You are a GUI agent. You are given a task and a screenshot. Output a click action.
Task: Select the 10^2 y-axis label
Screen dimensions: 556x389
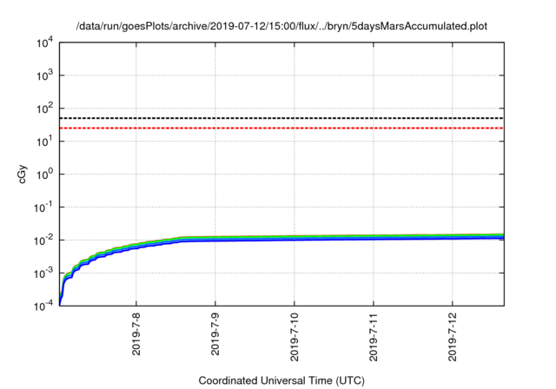[x=45, y=109]
